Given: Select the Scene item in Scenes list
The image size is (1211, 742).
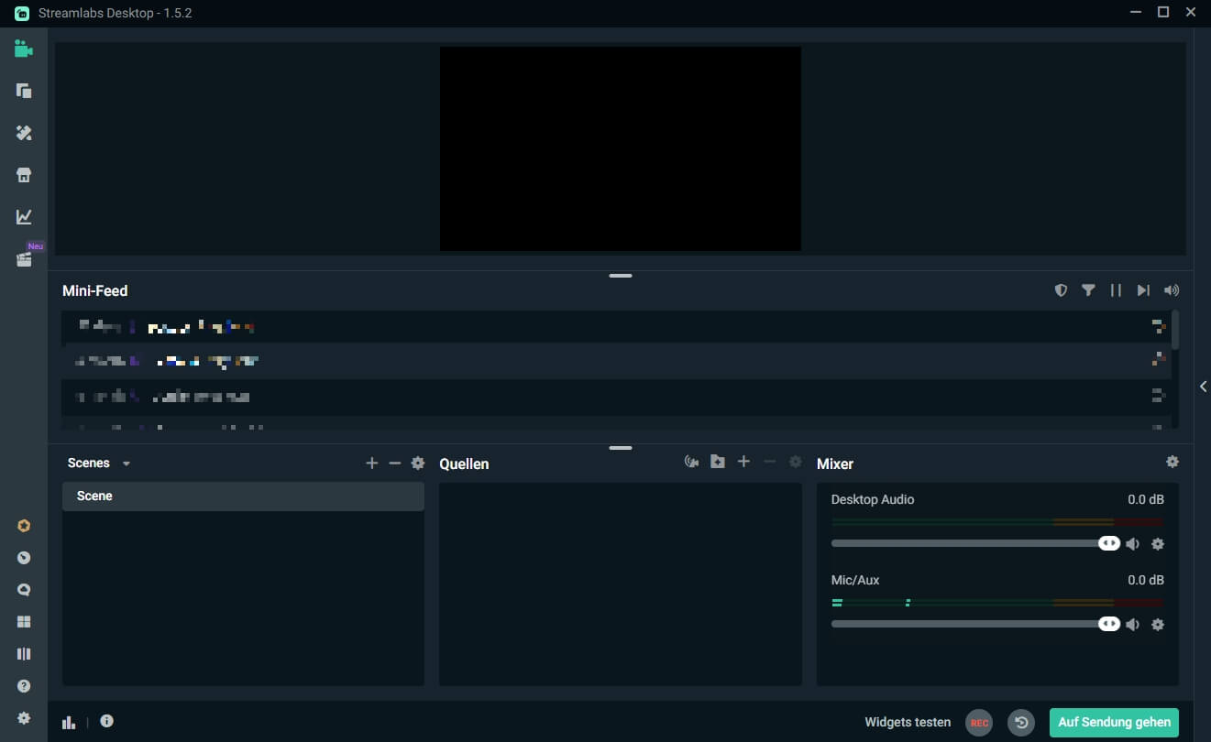Looking at the screenshot, I should [x=243, y=496].
